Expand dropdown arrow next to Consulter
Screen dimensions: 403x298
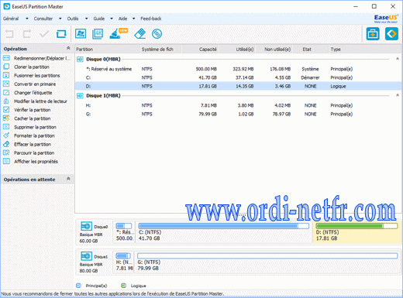60,19
